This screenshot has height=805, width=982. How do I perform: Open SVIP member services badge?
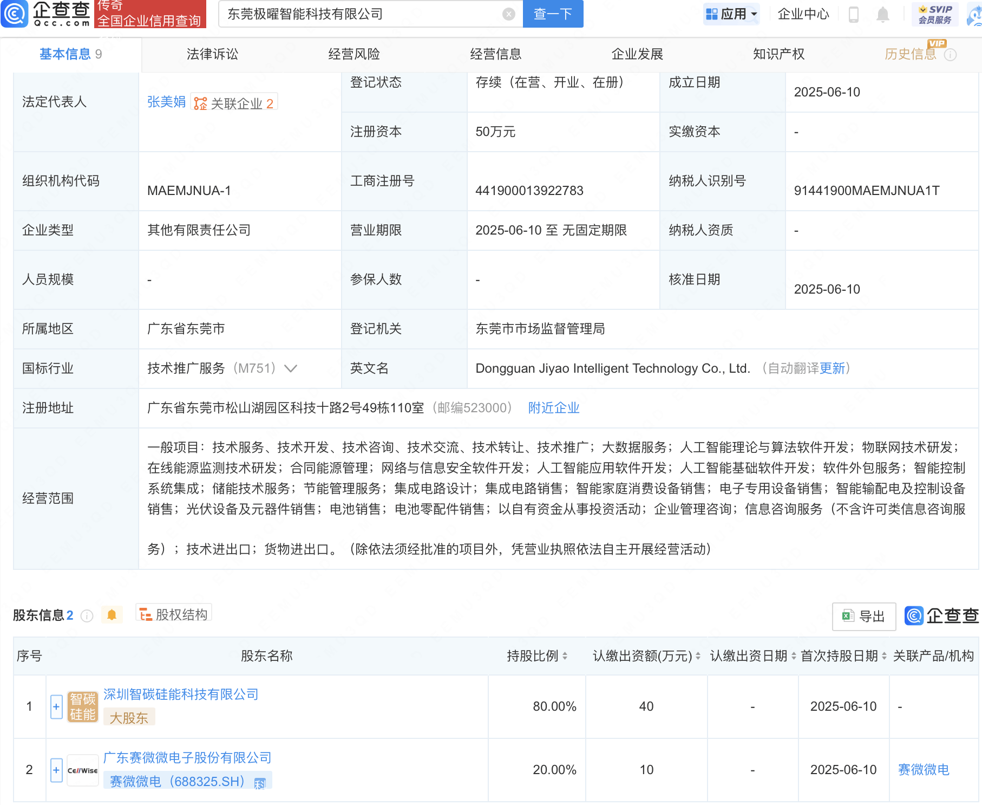[935, 15]
